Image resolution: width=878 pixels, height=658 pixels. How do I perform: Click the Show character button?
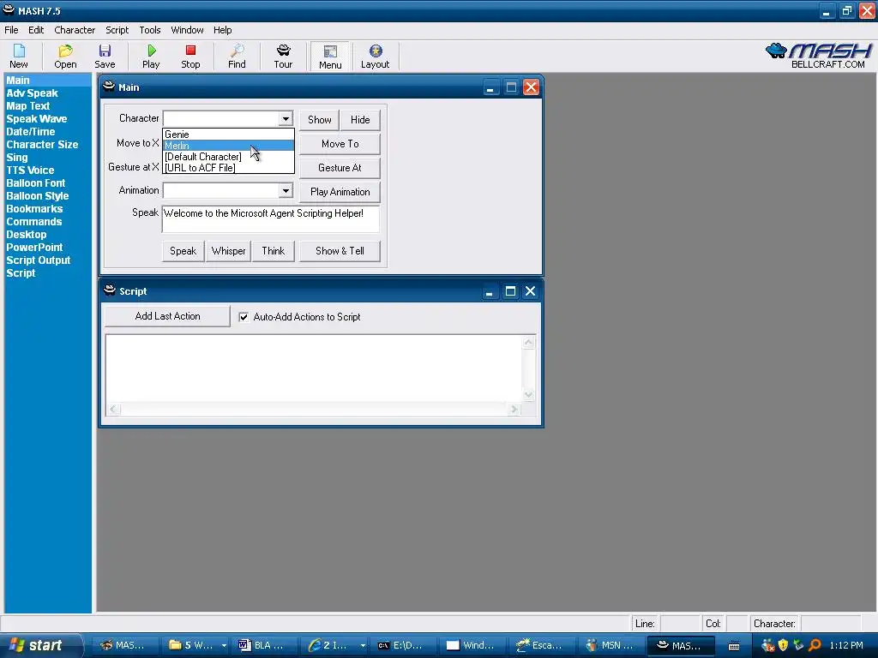point(319,120)
